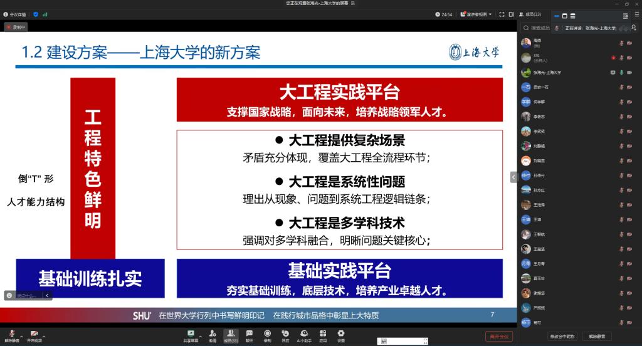The height and width of the screenshot is (346, 642).
Task: Click the IME input indicator bar
Action: [403, 341]
